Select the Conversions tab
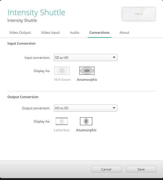This screenshot has width=163, height=180. point(99,33)
